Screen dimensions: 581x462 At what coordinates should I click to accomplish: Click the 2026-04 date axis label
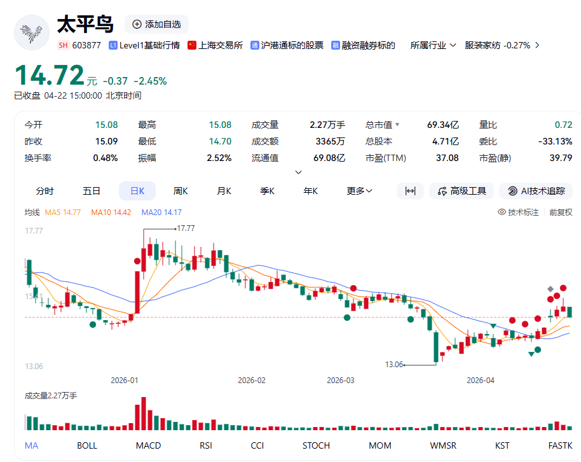[480, 381]
